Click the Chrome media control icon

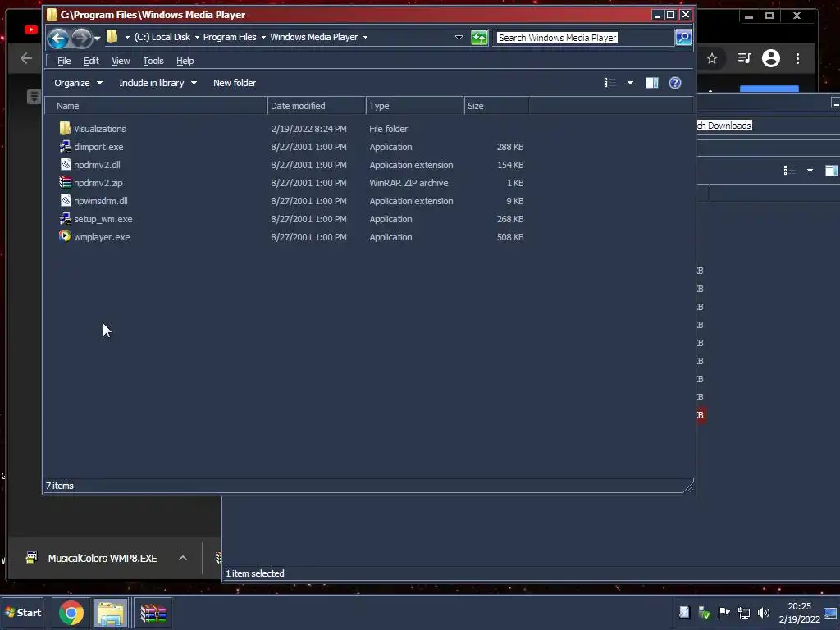click(744, 58)
